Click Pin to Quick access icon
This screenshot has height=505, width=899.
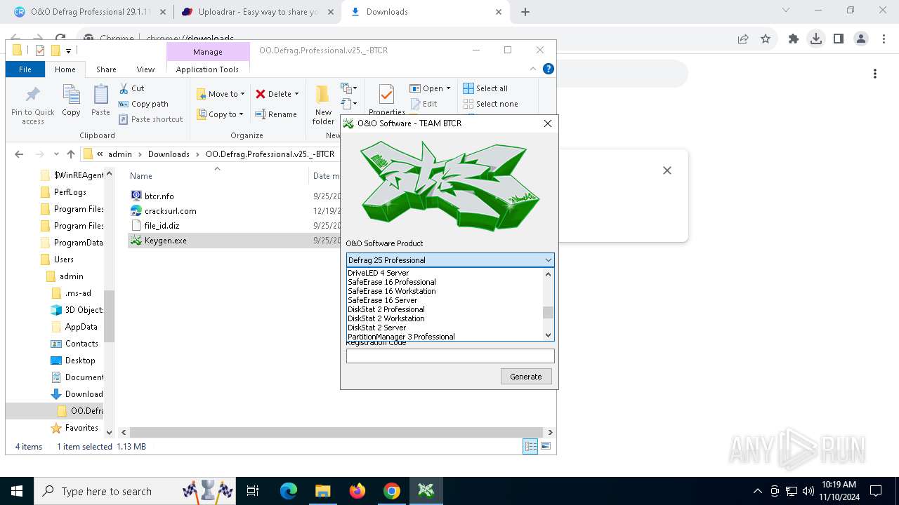point(32,95)
